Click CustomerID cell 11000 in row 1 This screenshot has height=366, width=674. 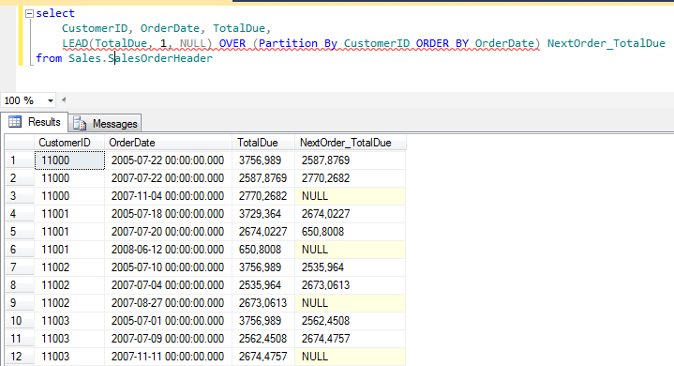point(69,160)
